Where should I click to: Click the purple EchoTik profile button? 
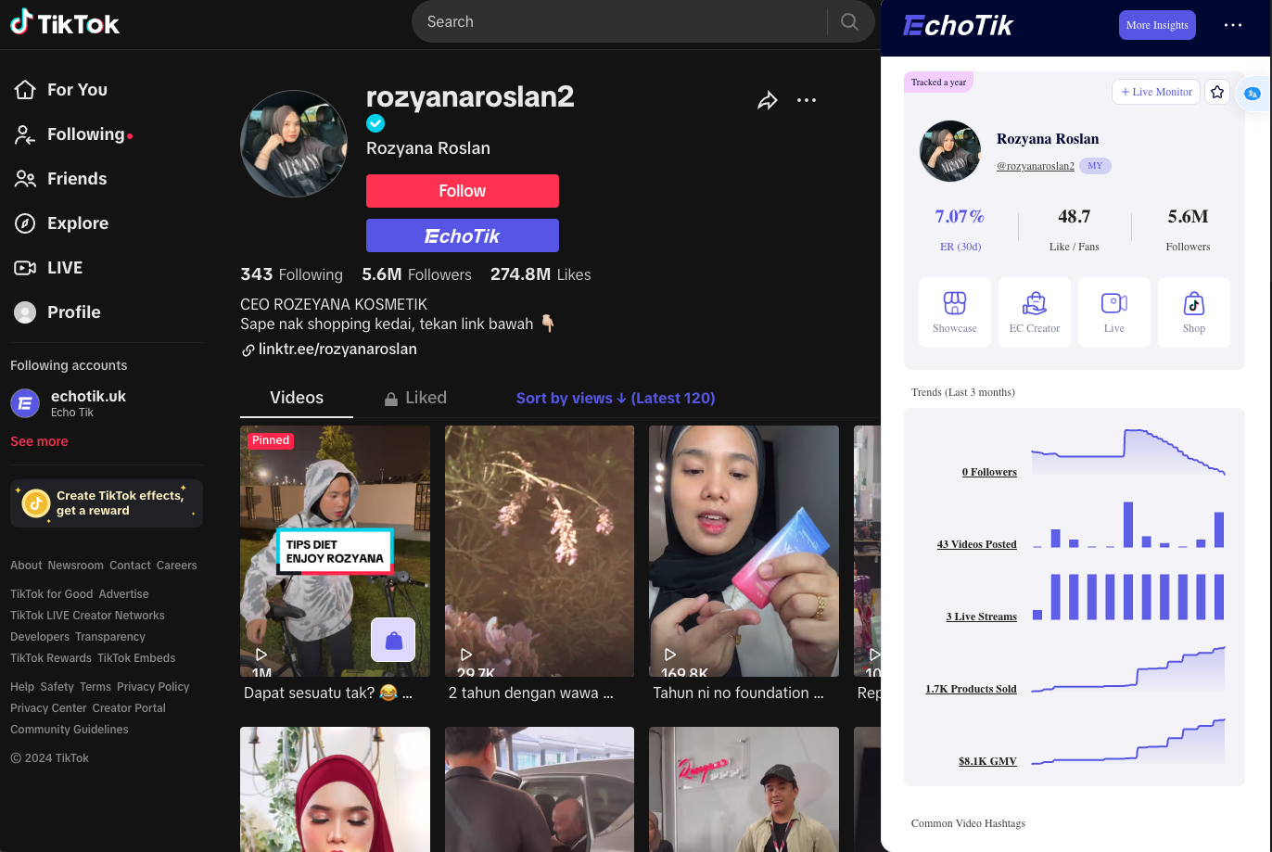463,235
